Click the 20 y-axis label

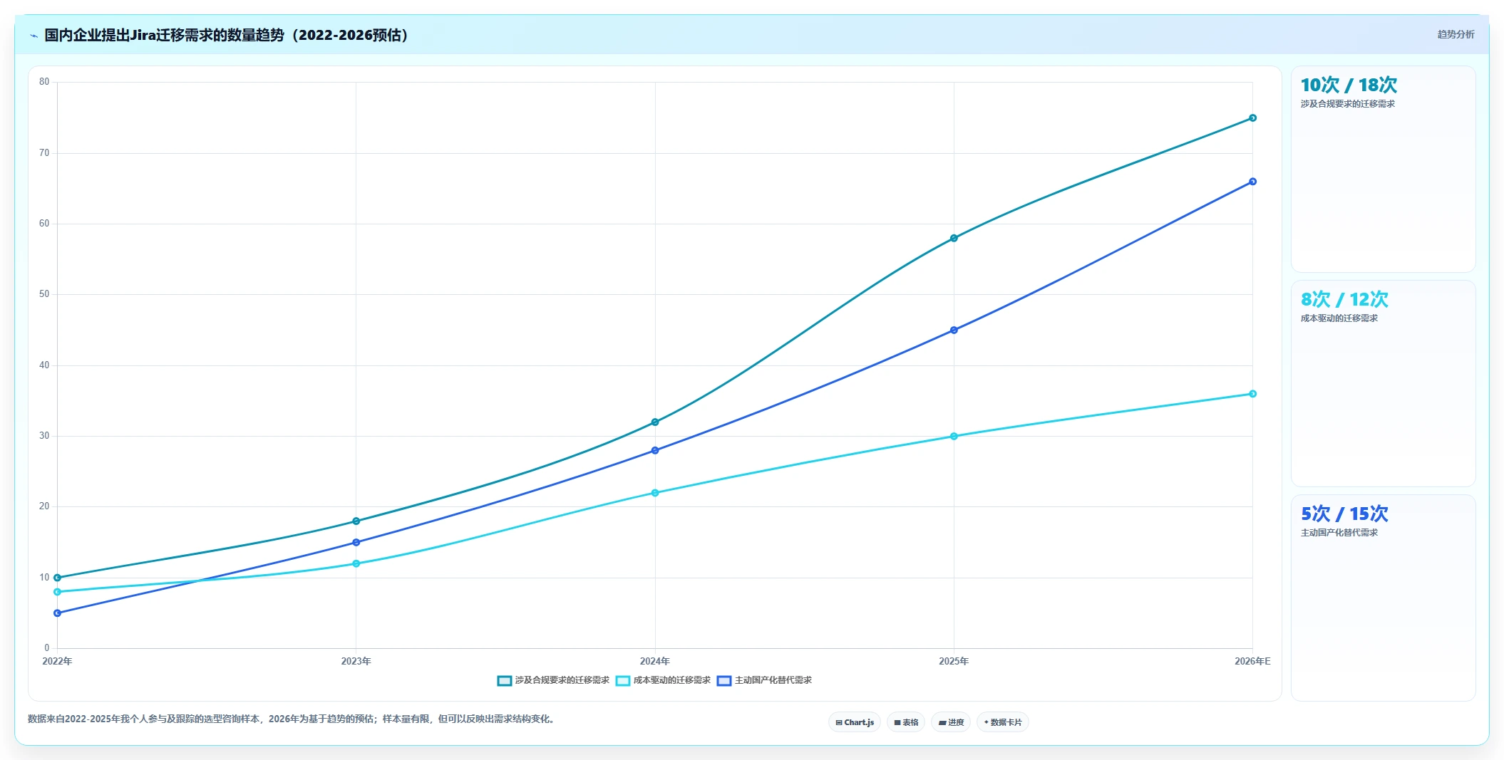pyautogui.click(x=44, y=506)
